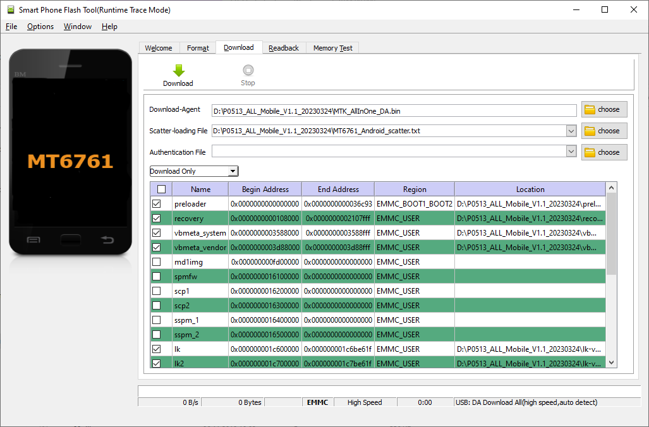The image size is (649, 427).
Task: Click the green Download arrow icon
Action: coord(178,71)
